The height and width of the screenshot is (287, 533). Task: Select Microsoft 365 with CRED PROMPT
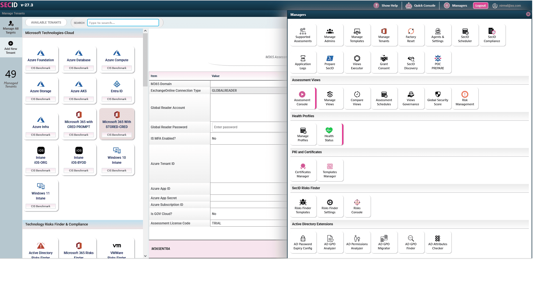tap(79, 124)
